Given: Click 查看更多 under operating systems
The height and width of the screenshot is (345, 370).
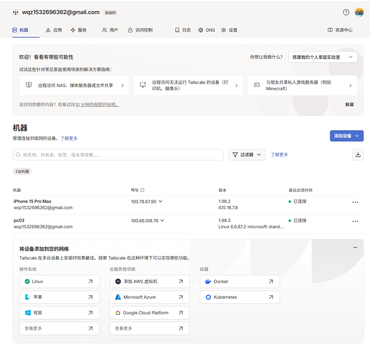Looking at the screenshot, I should click(60, 328).
